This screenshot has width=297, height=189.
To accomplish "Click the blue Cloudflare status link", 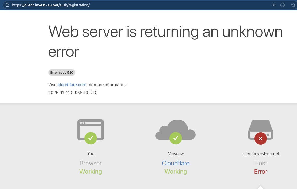I will pyautogui.click(x=176, y=163).
